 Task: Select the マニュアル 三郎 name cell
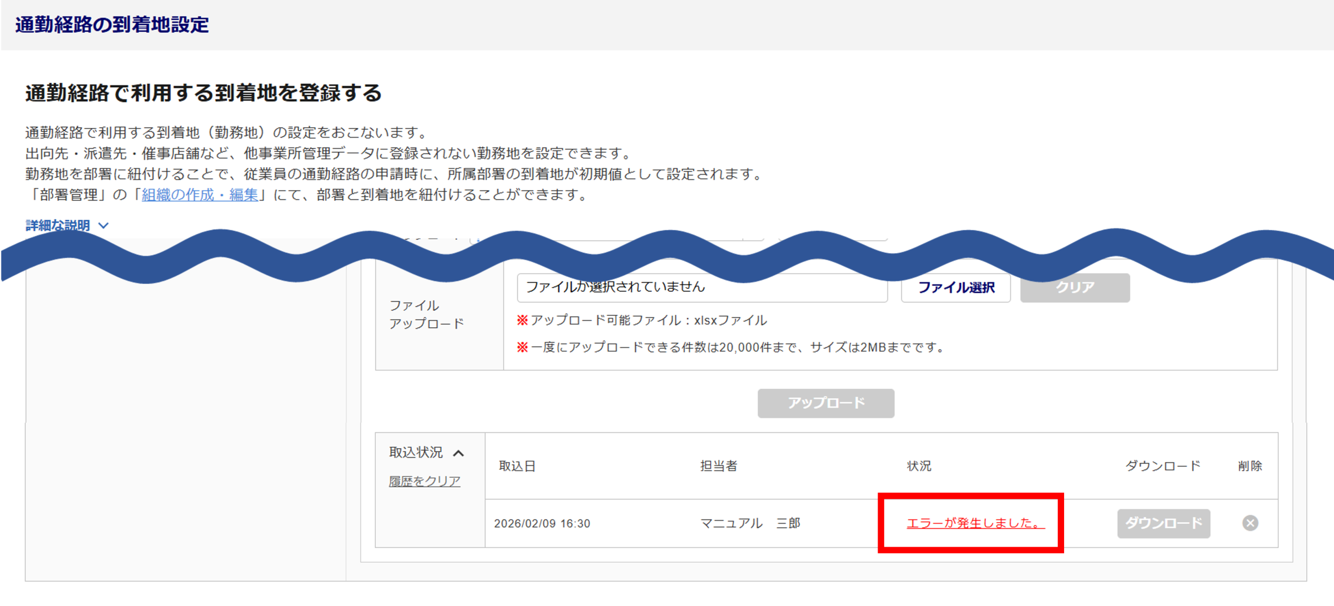click(x=750, y=523)
